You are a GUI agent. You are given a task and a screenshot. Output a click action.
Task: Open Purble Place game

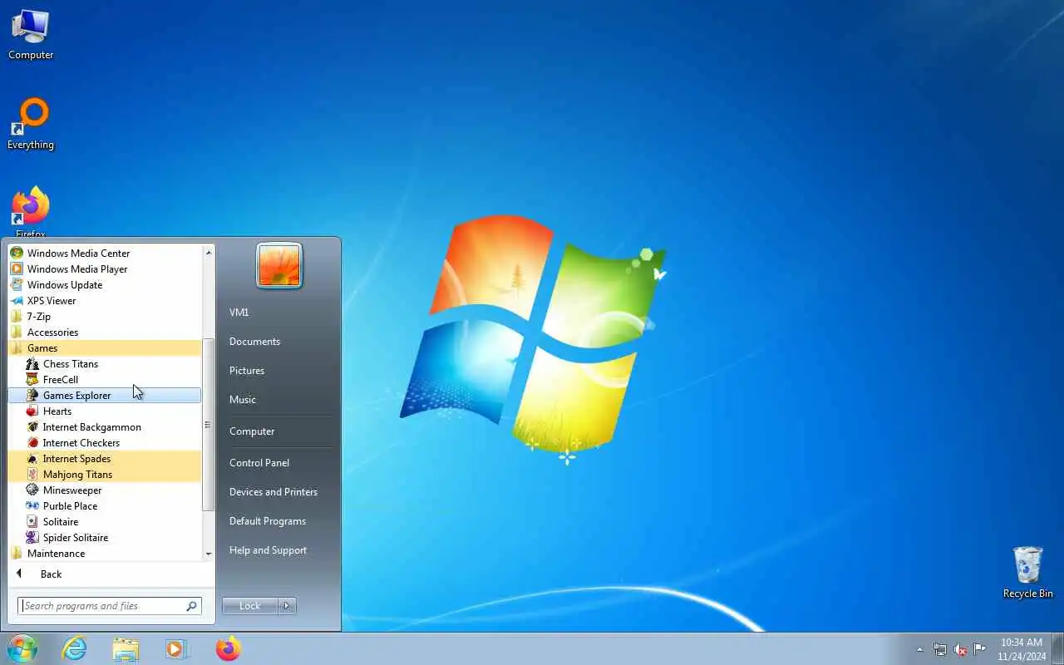click(x=104, y=505)
